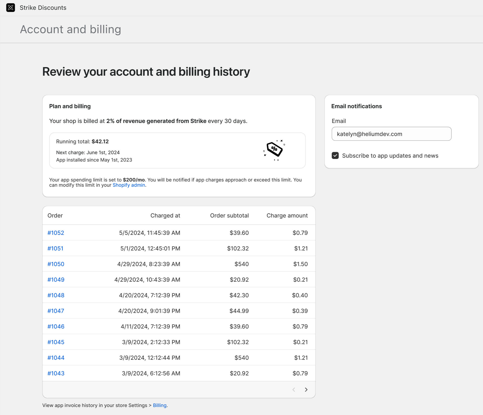Click order #1047 link
This screenshot has width=483, height=415.
[x=56, y=311]
